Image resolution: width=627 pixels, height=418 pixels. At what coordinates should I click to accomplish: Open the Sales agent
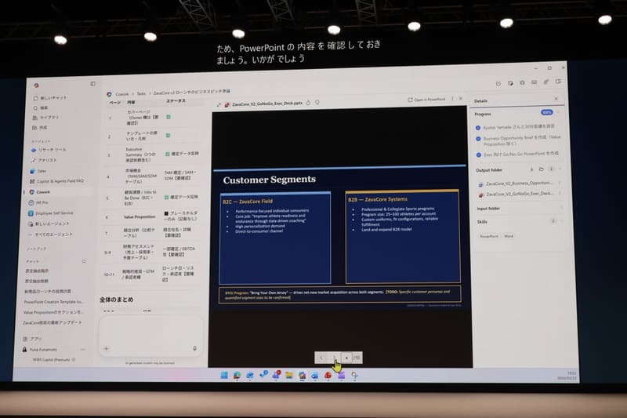[x=38, y=171]
